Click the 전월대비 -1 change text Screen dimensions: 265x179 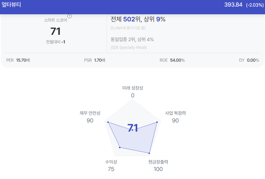coord(56,42)
